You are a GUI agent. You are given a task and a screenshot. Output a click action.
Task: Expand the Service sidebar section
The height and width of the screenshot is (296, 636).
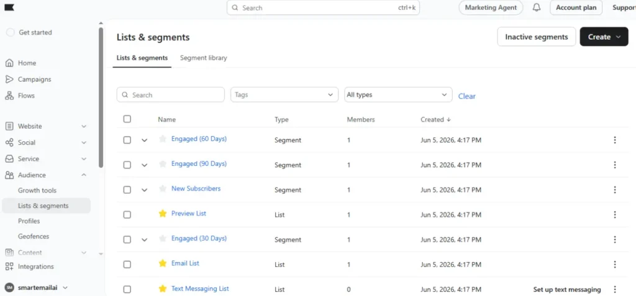[84, 159]
